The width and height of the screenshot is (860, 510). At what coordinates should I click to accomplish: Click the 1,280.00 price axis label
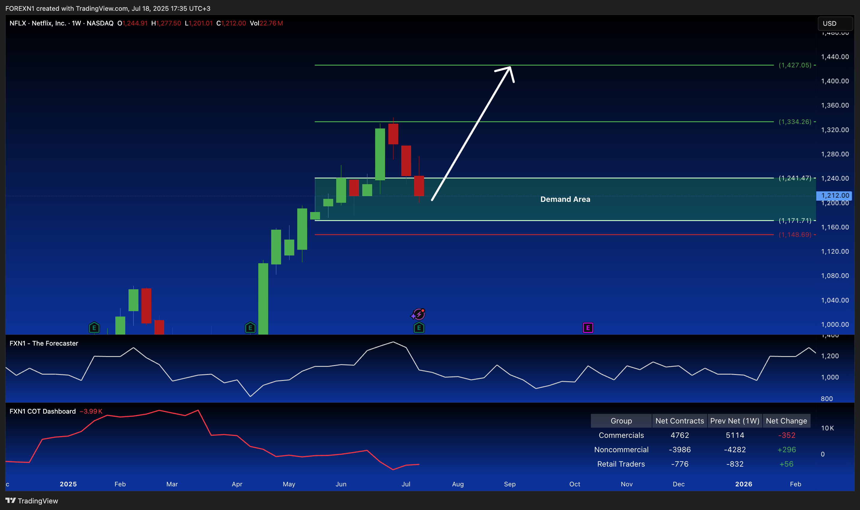(x=835, y=154)
